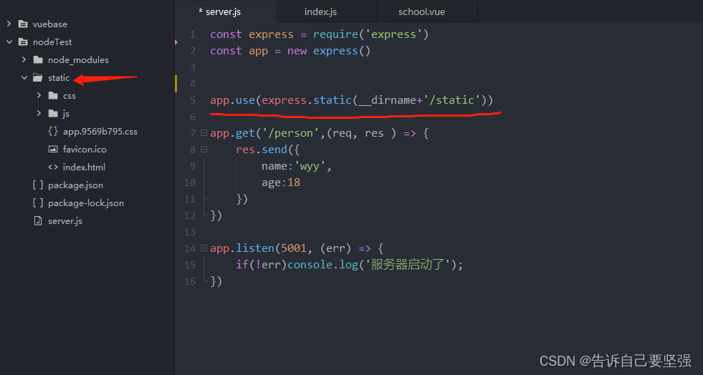Click '服务器启动了' string on line 15
This screenshot has width=703, height=375.
(407, 265)
